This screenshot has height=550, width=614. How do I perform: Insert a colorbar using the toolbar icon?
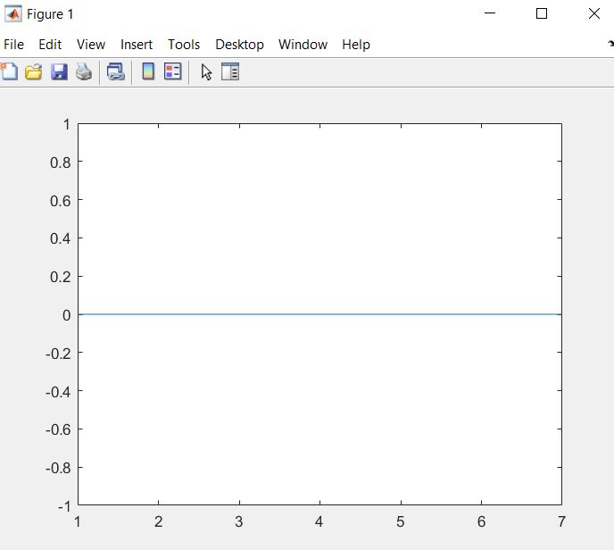tap(148, 71)
